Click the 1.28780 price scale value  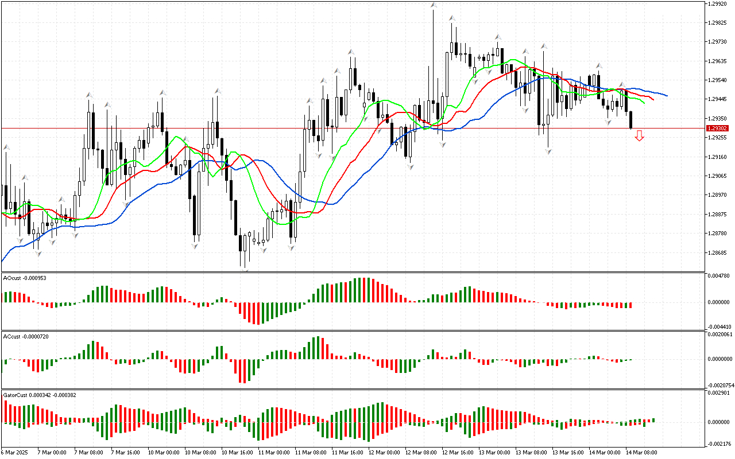click(x=718, y=234)
